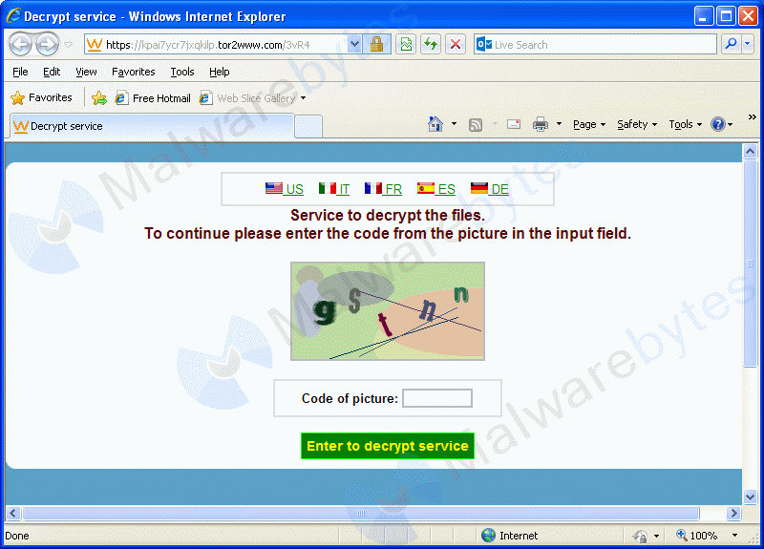Screen dimensions: 764x549
Task: Click the Help question mark icon
Action: (718, 124)
